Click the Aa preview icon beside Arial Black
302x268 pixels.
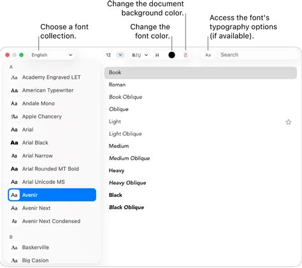[14, 143]
